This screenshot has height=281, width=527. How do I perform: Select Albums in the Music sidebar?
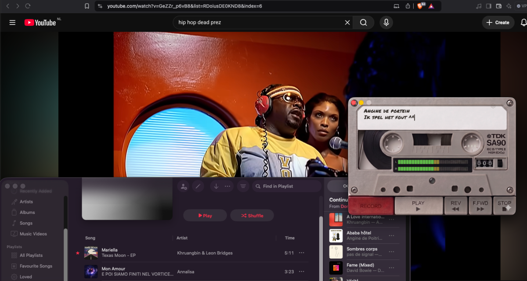27,212
